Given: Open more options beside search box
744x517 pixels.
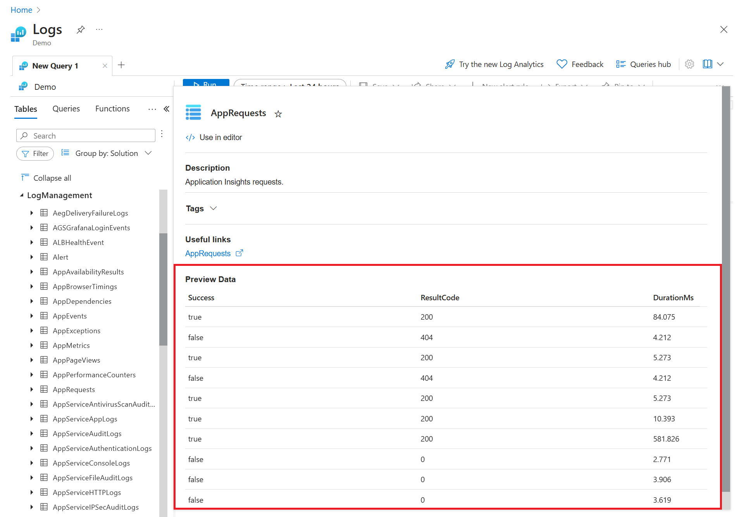Looking at the screenshot, I should (x=162, y=134).
